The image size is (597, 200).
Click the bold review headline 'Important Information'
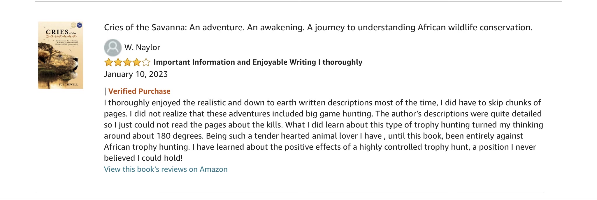258,62
